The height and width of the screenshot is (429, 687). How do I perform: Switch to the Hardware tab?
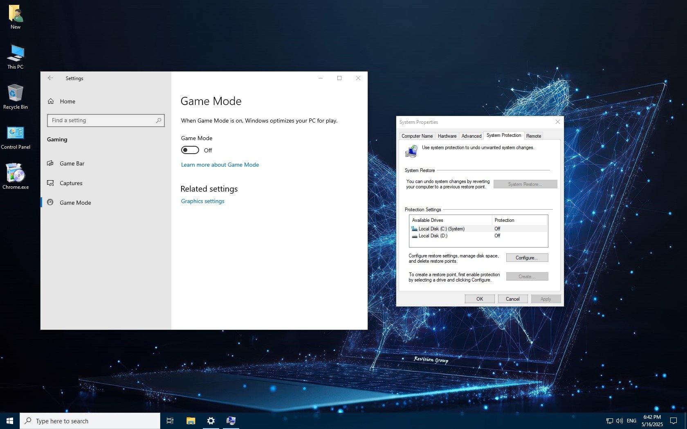(x=447, y=136)
